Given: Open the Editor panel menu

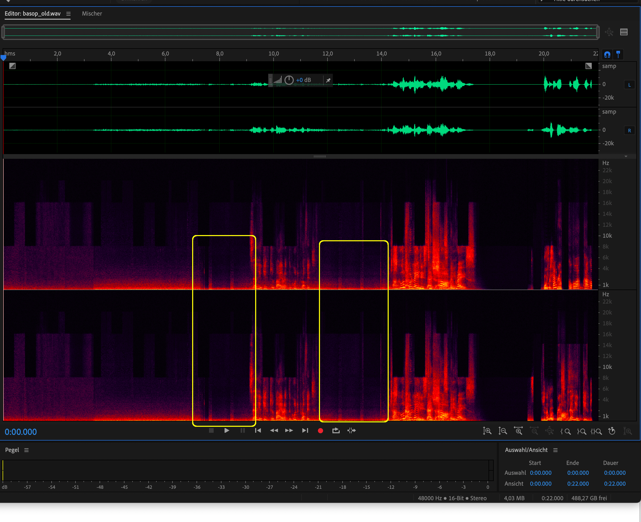Looking at the screenshot, I should click(68, 14).
